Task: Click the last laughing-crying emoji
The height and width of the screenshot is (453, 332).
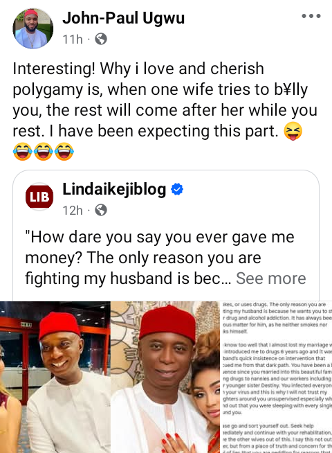Action: point(64,152)
